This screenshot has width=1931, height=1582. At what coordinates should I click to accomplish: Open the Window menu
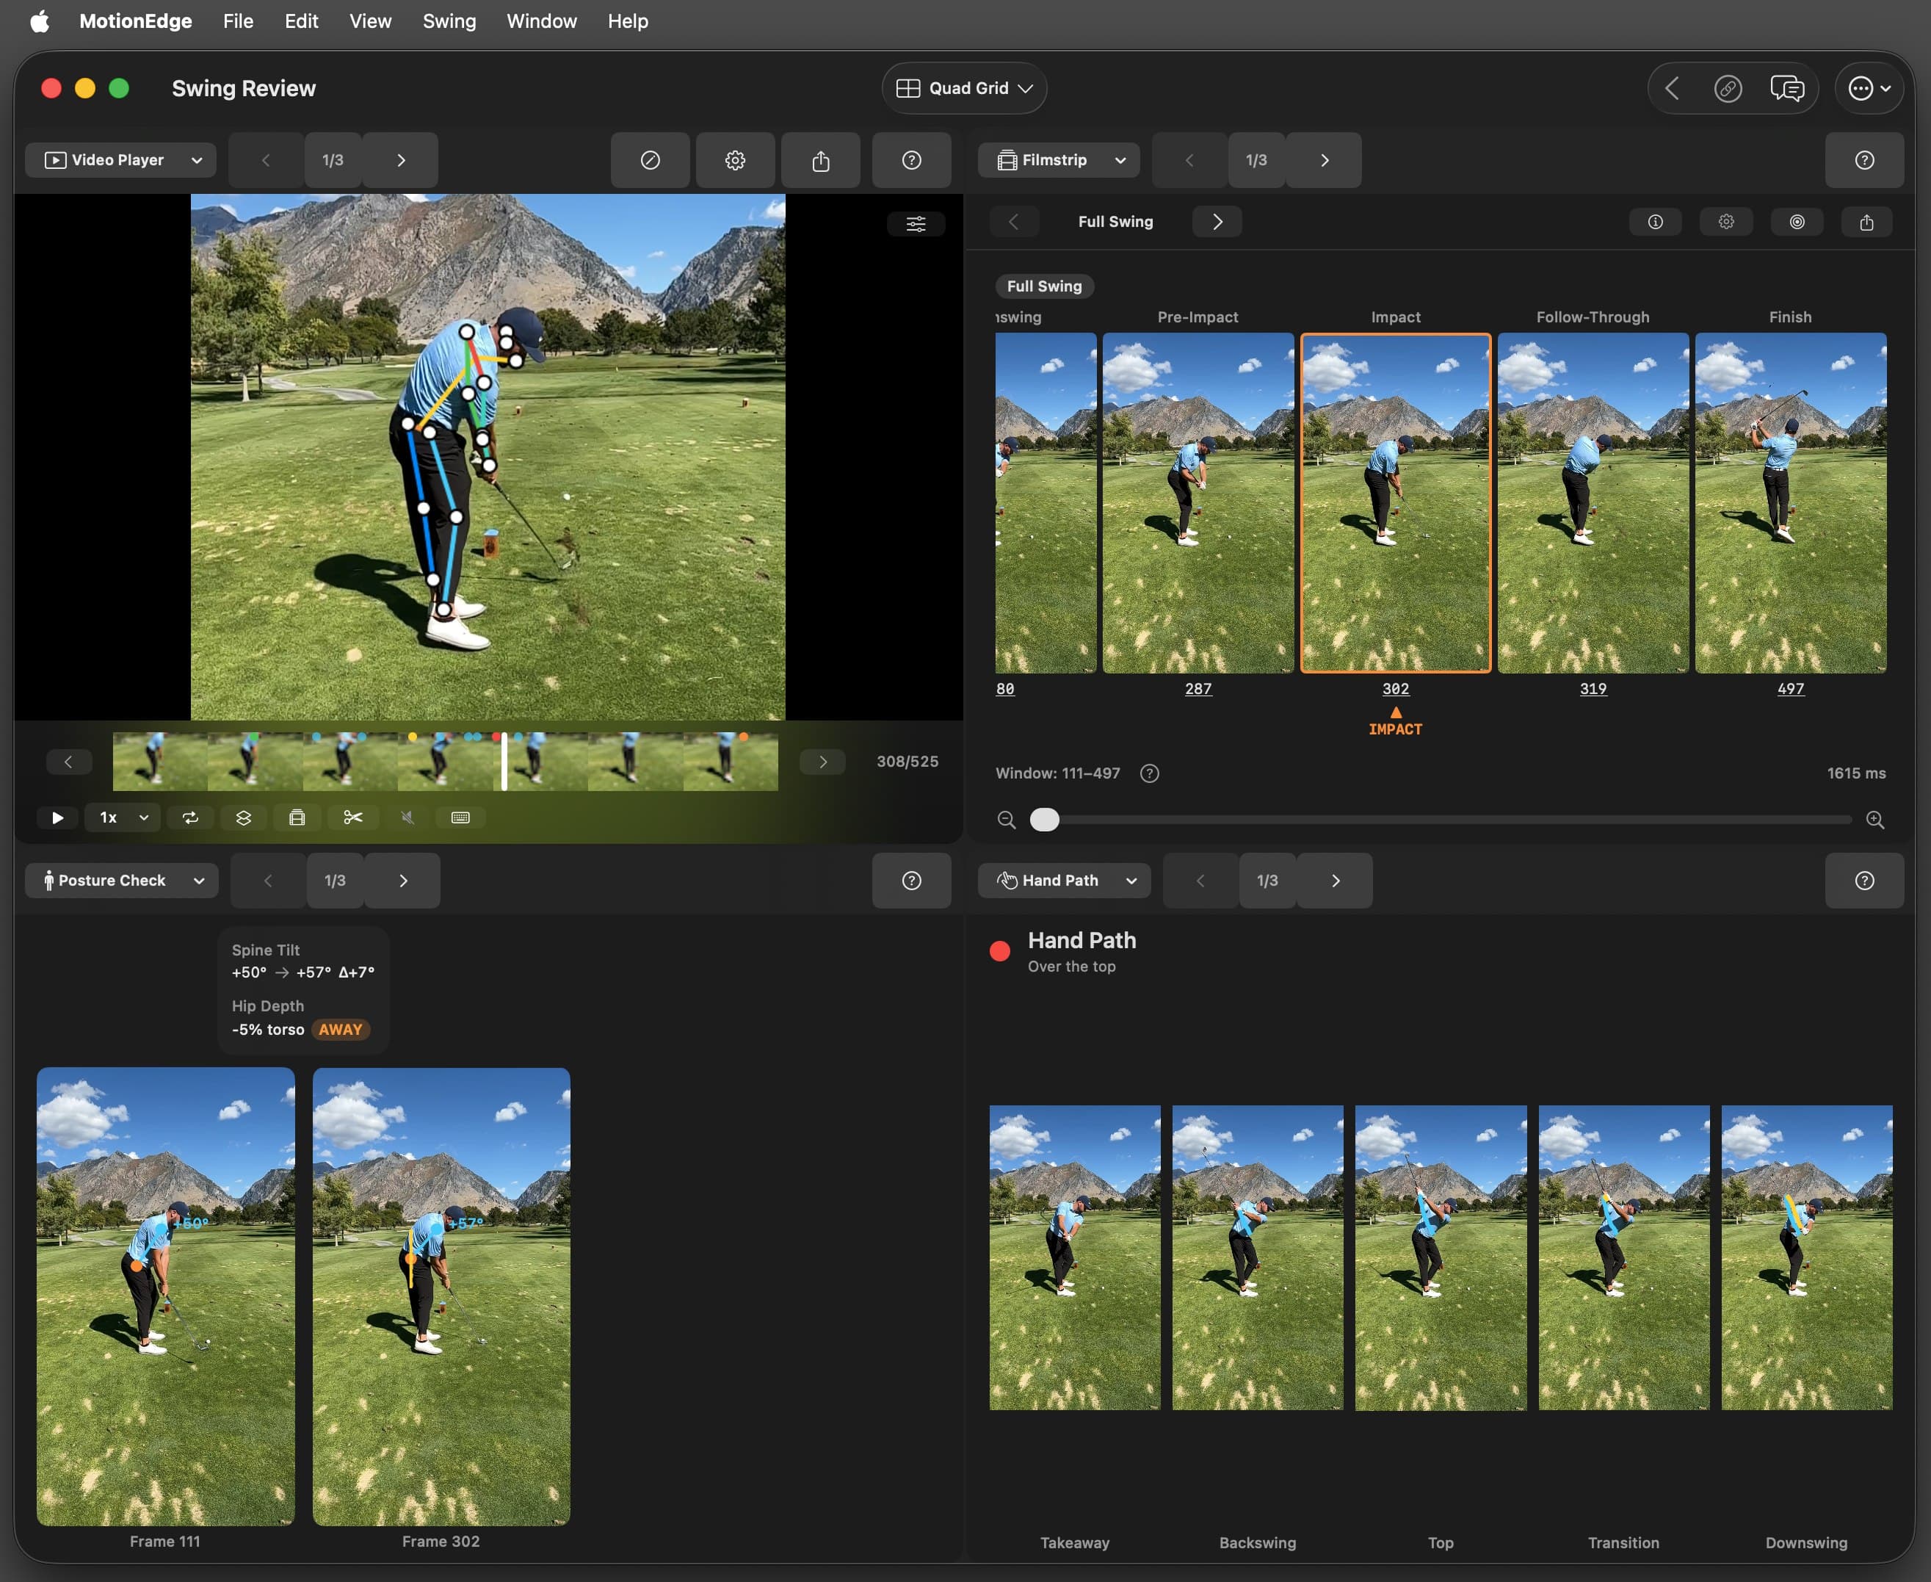pyautogui.click(x=542, y=21)
